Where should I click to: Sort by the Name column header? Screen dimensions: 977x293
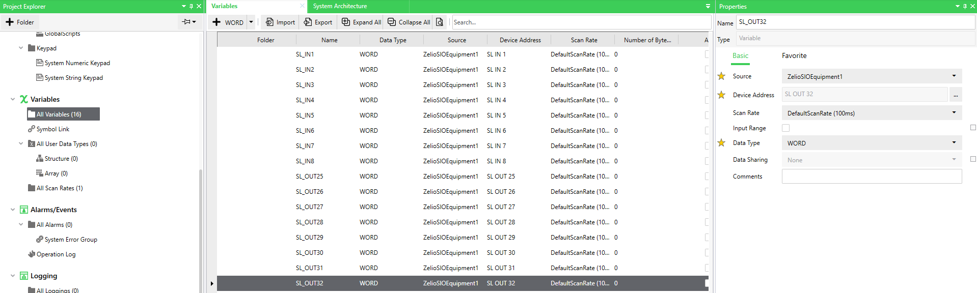[x=329, y=40]
